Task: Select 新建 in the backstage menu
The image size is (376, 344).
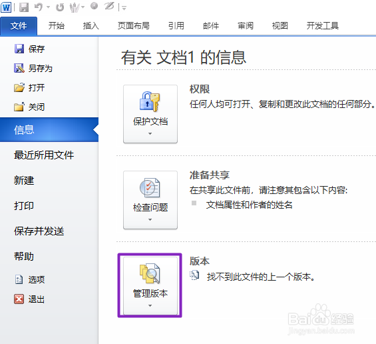Action: click(x=24, y=181)
